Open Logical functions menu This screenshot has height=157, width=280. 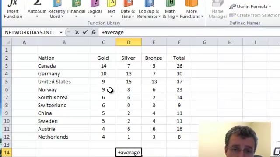coord(94,9)
